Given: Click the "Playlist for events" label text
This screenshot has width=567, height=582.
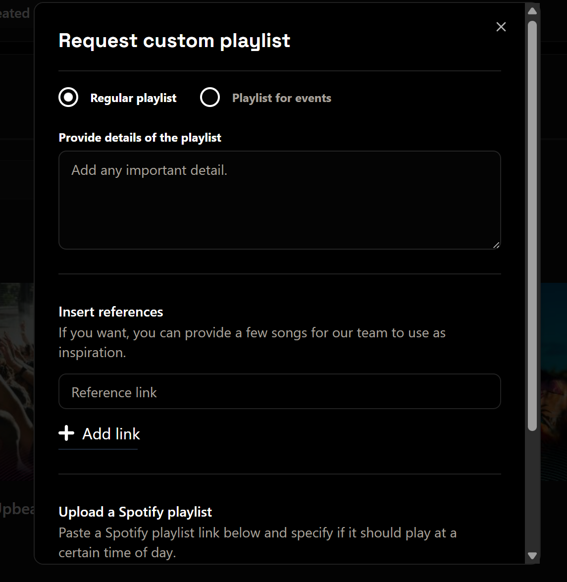Looking at the screenshot, I should [281, 98].
